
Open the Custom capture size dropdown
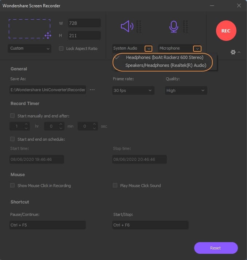pos(30,48)
